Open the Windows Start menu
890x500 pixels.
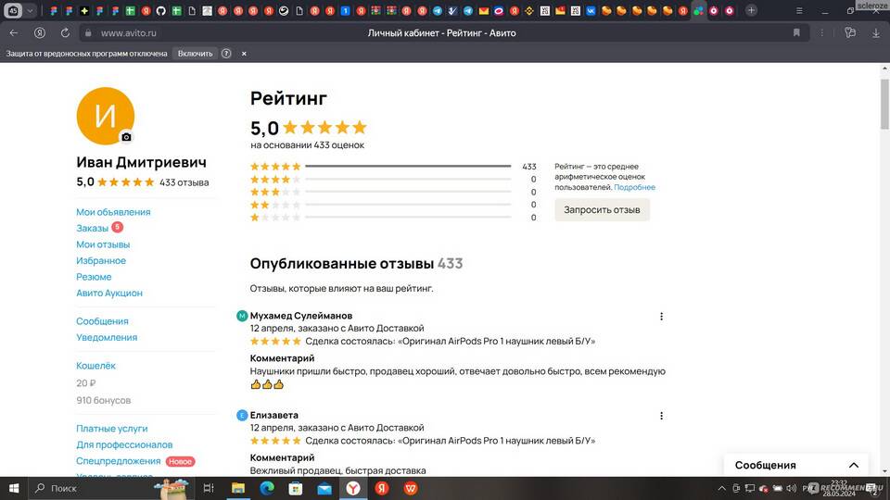(x=14, y=488)
